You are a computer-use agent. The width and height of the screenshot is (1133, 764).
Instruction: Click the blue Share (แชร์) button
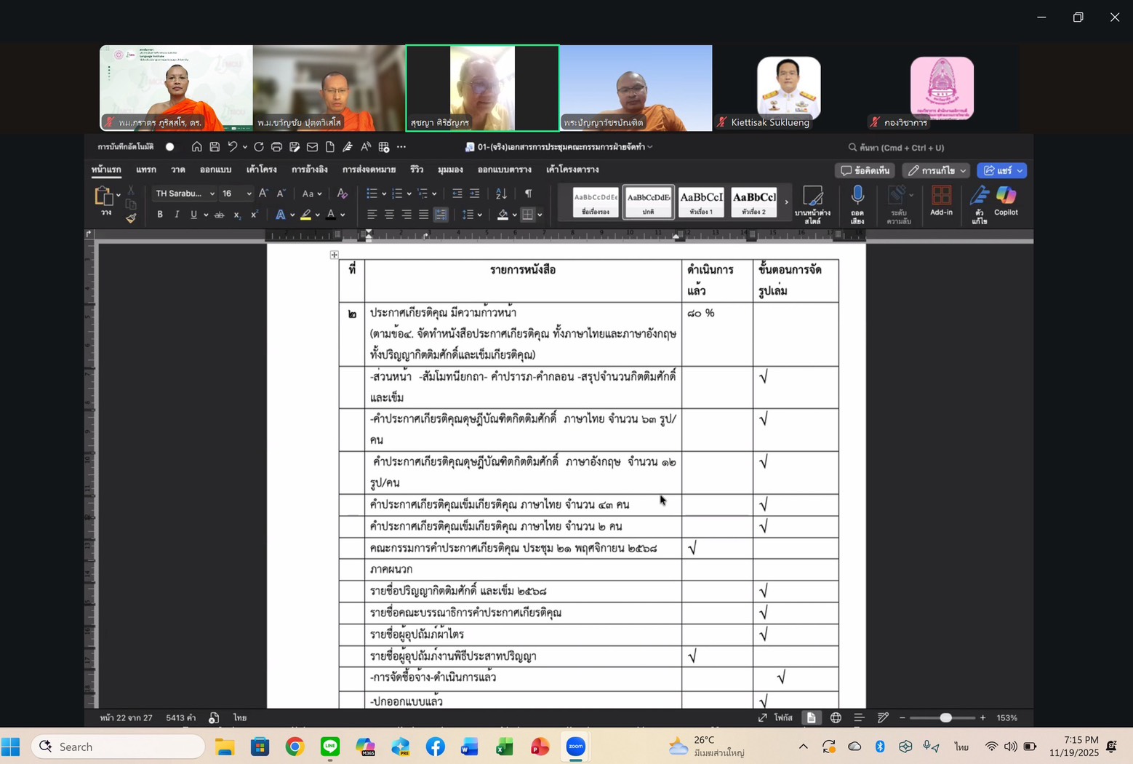[x=1001, y=170]
